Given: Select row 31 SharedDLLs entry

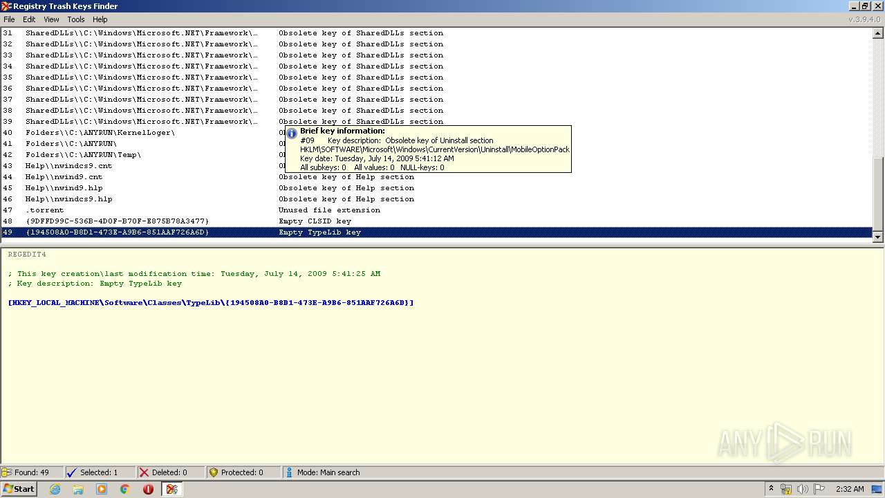Looking at the screenshot, I should (437, 33).
